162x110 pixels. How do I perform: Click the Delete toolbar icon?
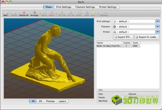14,13
